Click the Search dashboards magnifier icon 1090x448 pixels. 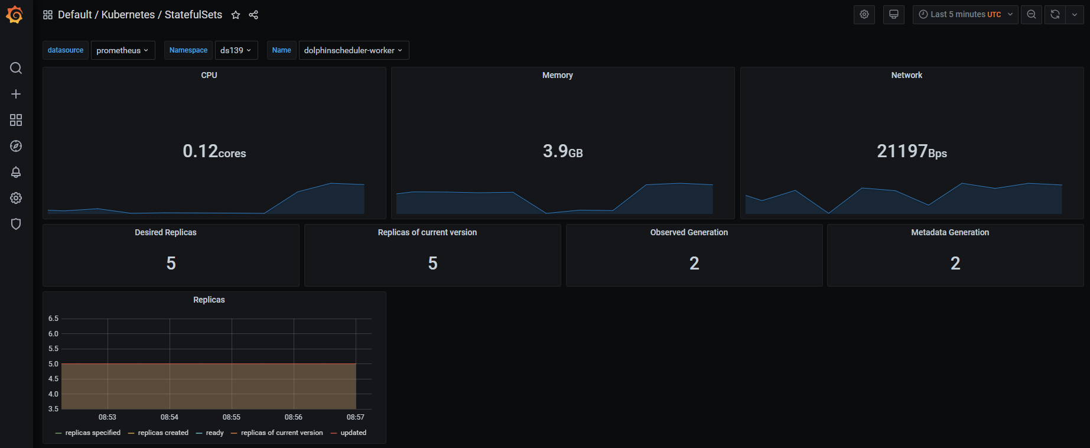(x=16, y=68)
